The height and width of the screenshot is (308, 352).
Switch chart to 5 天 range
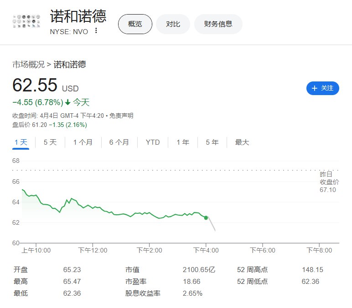pyautogui.click(x=50, y=142)
